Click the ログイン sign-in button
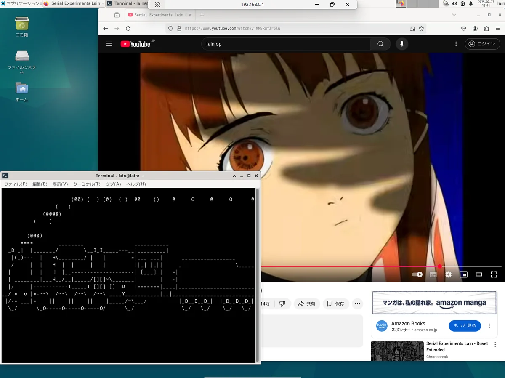 click(x=482, y=44)
